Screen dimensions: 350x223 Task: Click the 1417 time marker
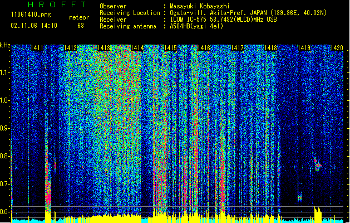[x=237, y=48]
